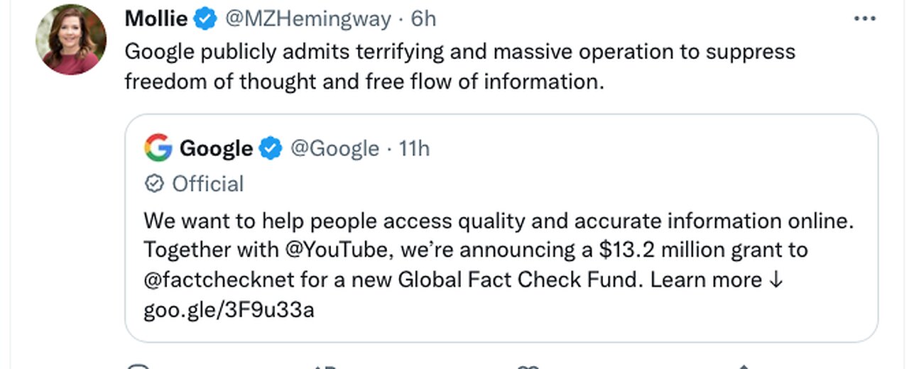Image resolution: width=909 pixels, height=369 pixels.
Task: Click the gray Official checkmark icon
Action: [154, 184]
